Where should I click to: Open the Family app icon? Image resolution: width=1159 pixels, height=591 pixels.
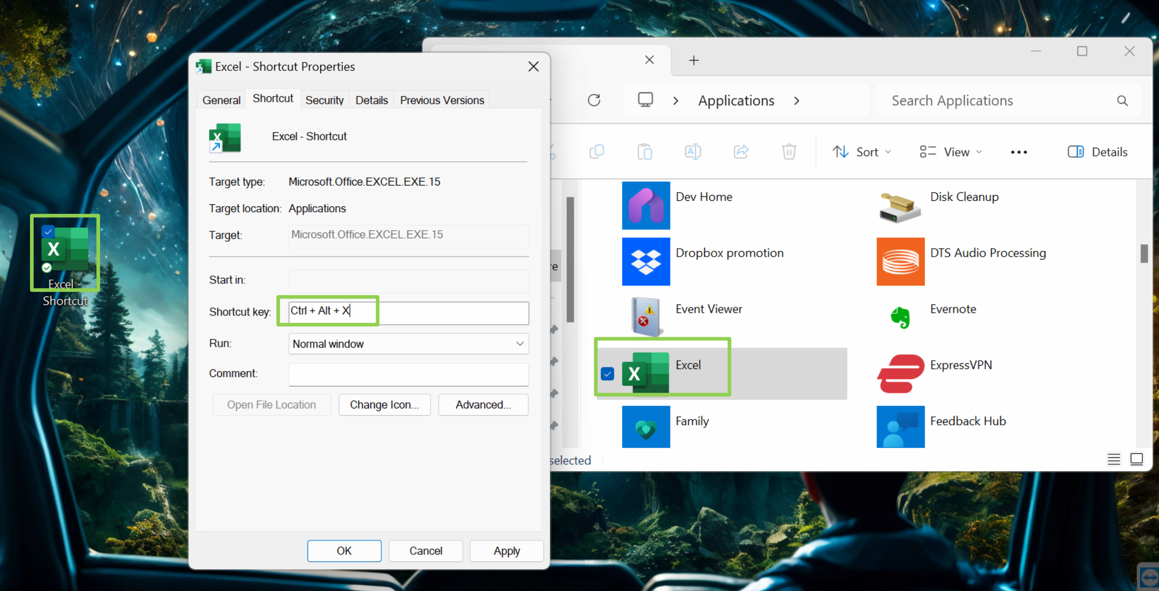click(646, 426)
